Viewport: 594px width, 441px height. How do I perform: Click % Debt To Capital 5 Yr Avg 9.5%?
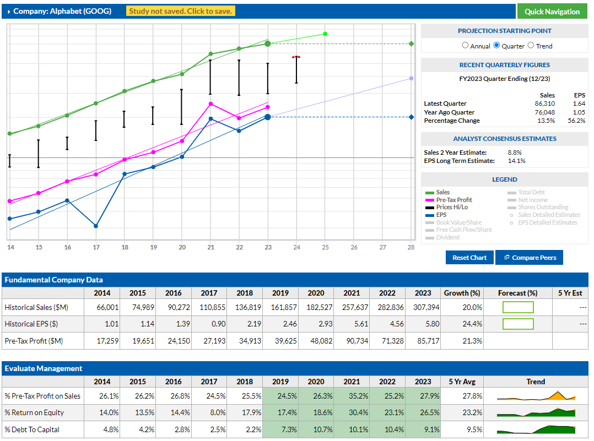[474, 429]
